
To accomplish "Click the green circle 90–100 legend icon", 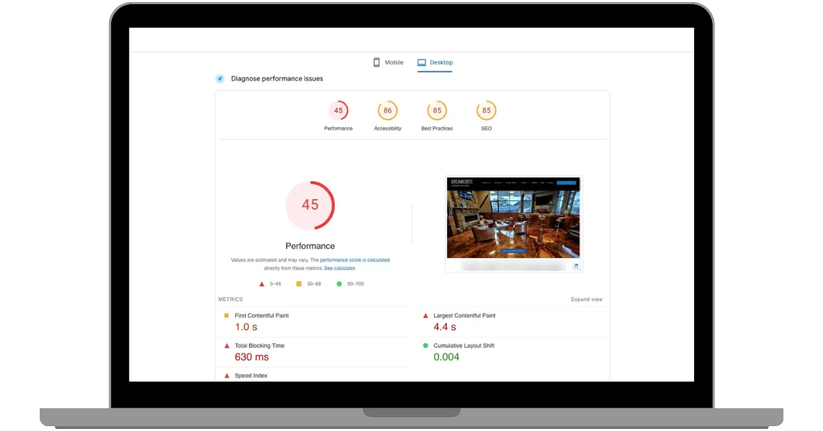I will 339,283.
